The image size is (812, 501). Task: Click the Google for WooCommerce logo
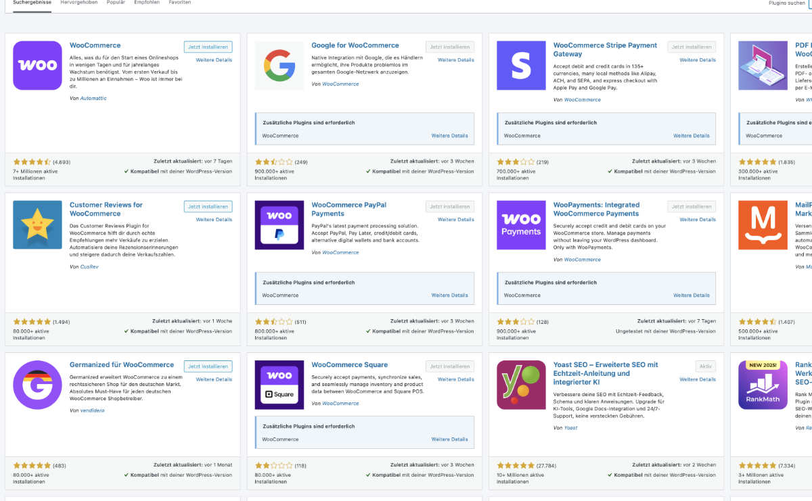coord(279,66)
